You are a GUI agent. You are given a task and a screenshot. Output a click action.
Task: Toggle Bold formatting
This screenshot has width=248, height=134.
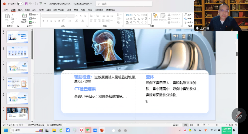[x=43, y=21]
